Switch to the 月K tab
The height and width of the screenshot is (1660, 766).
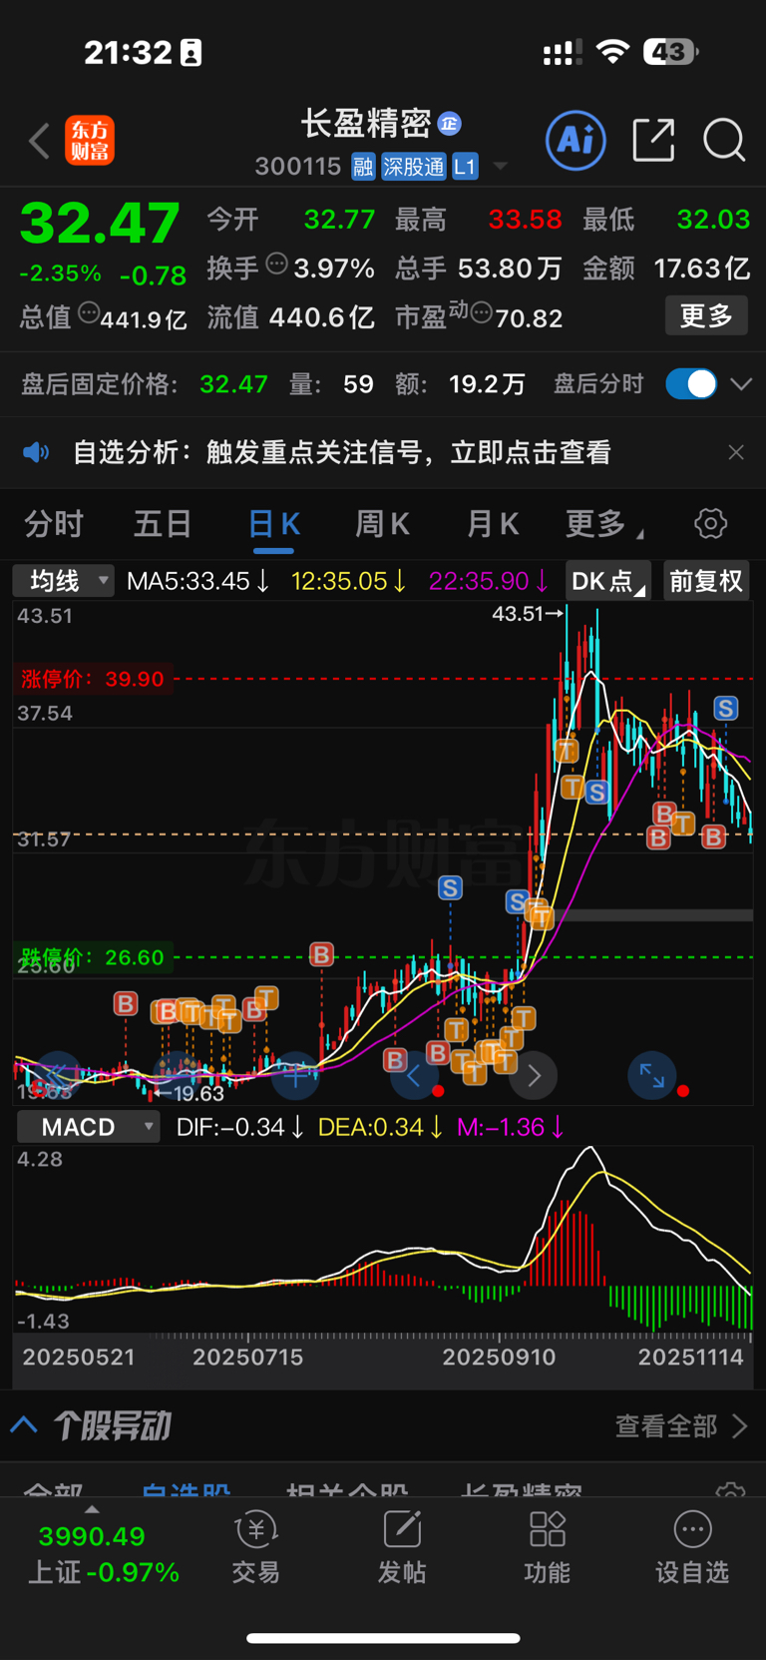pyautogui.click(x=493, y=523)
